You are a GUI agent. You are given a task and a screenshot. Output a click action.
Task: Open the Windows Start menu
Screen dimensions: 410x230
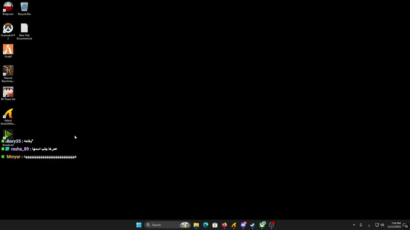(139, 225)
